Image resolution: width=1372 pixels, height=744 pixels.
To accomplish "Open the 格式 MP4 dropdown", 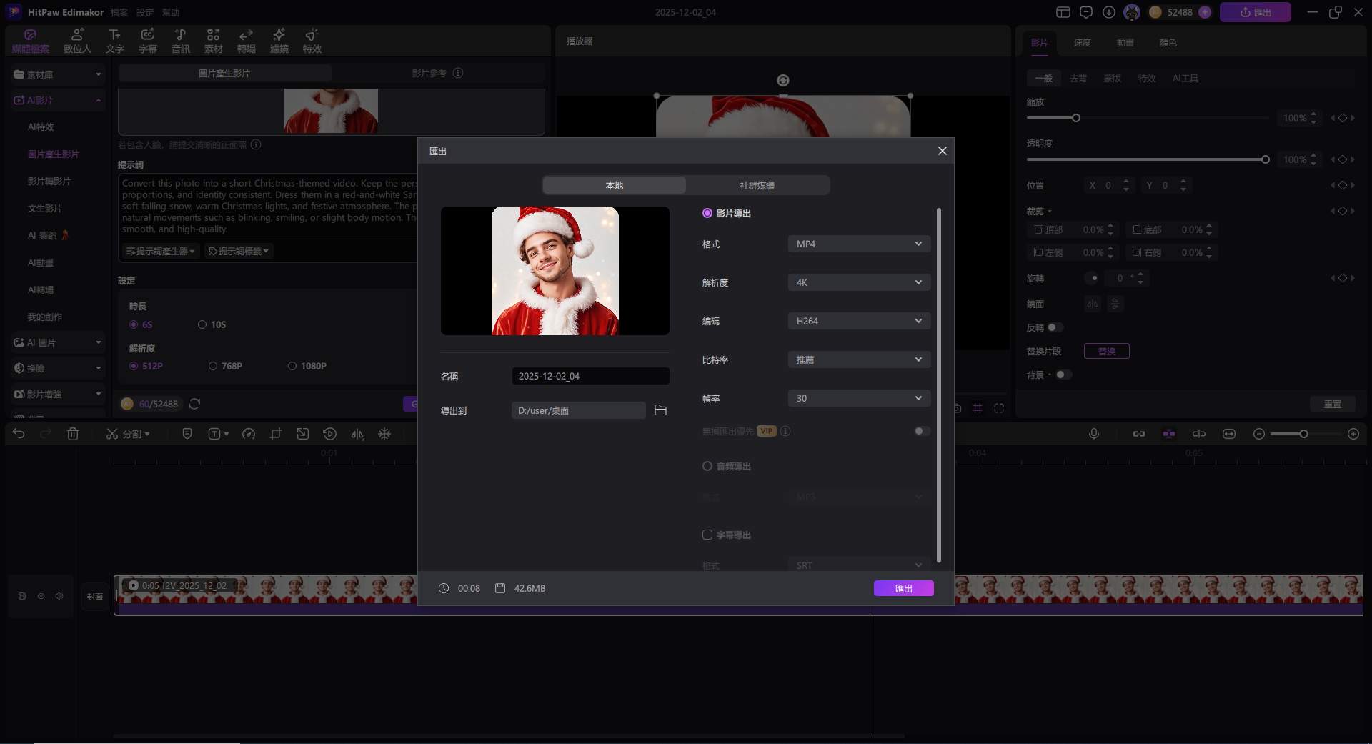I will pos(858,244).
